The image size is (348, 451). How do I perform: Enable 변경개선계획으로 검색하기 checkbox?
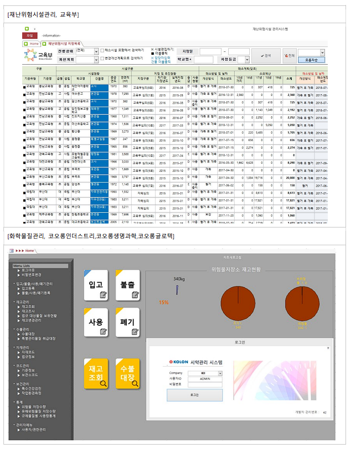(x=102, y=58)
